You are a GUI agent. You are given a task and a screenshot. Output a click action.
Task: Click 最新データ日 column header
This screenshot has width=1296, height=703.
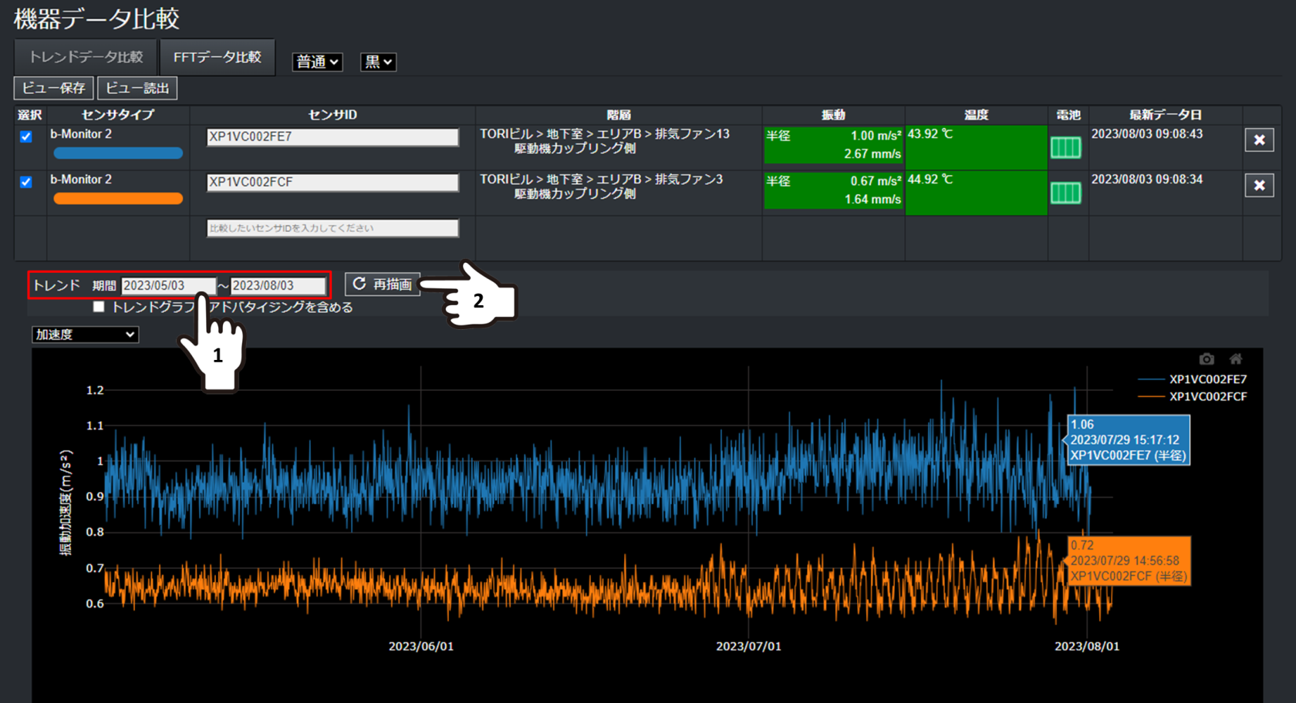click(1165, 115)
